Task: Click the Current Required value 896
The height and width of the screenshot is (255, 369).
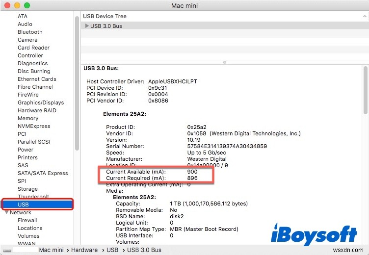Action: pos(192,178)
